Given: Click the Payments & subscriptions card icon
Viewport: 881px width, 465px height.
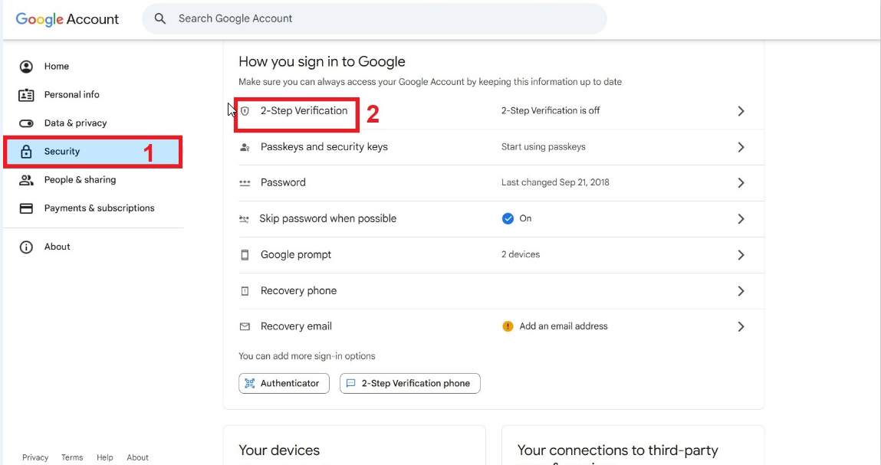Looking at the screenshot, I should (x=26, y=208).
